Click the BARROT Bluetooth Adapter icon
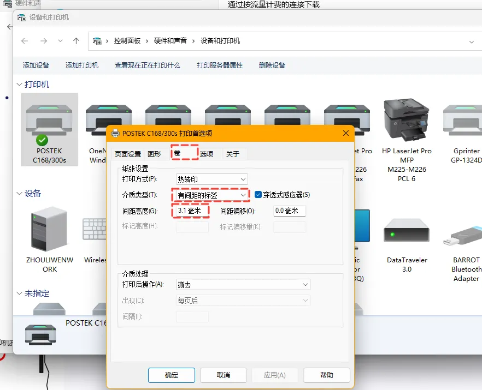Viewport: 482px width, 390px height. tap(463, 236)
